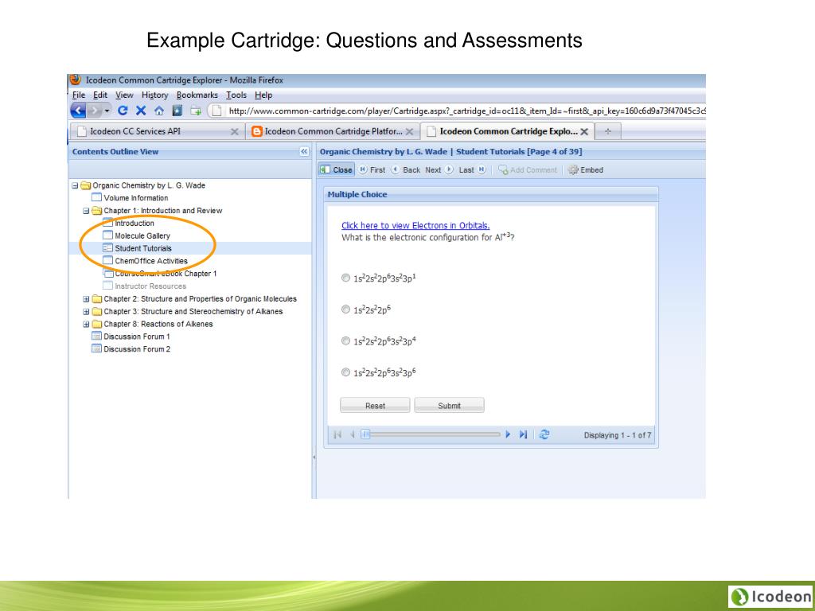Open the History menu
Image resolution: width=815 pixels, height=611 pixels.
pyautogui.click(x=155, y=95)
